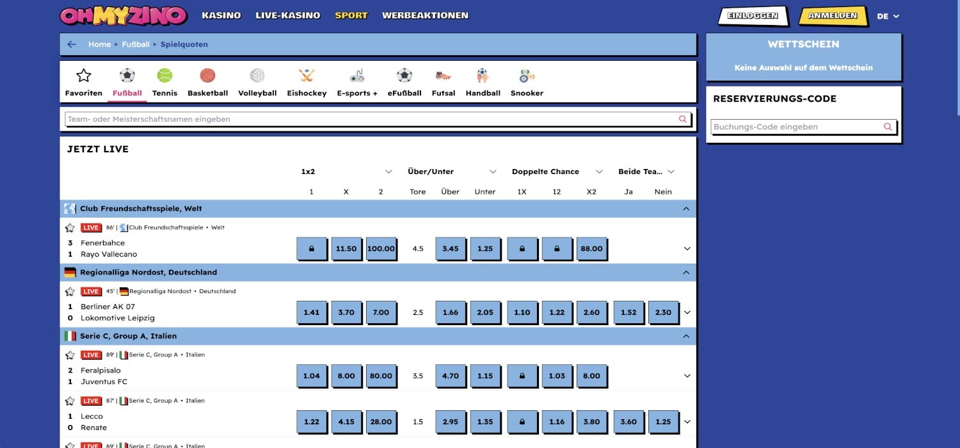Bet Ja at 1.52 for Berliner AK 07
Image resolution: width=960 pixels, height=448 pixels.
click(x=628, y=312)
